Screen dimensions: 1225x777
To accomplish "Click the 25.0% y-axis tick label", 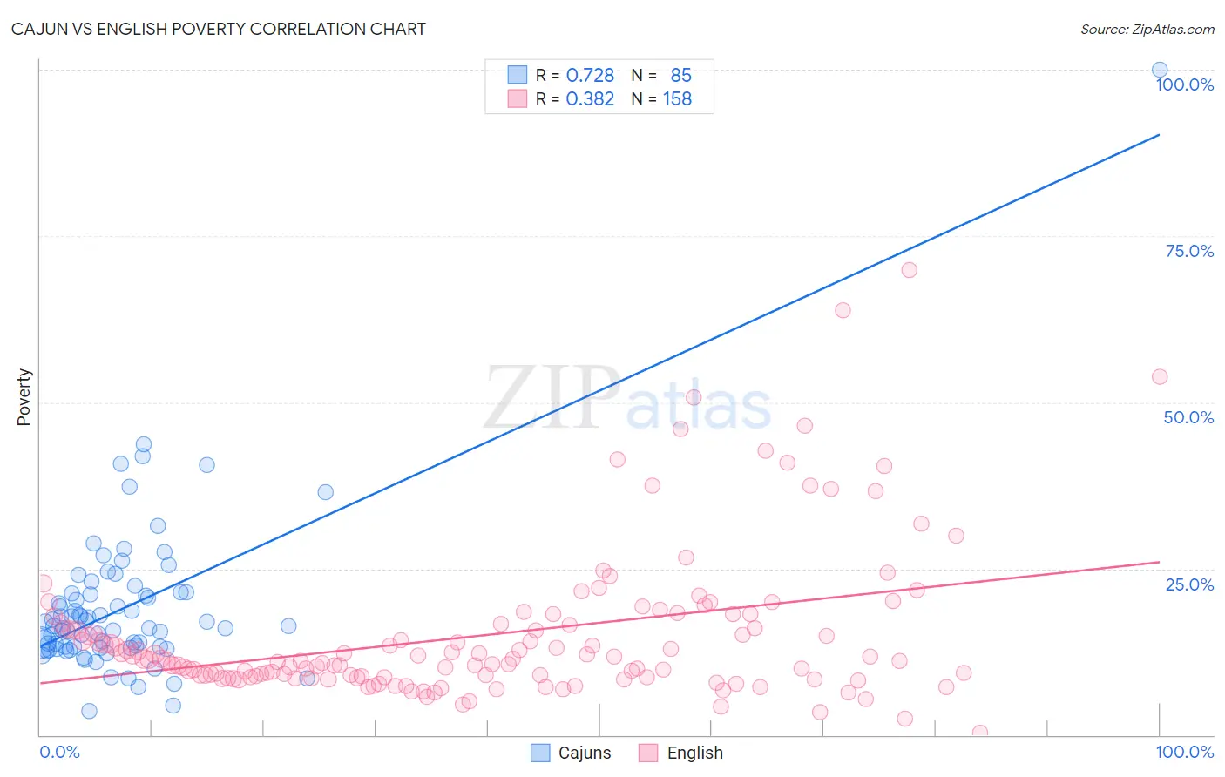I will click(1189, 584).
